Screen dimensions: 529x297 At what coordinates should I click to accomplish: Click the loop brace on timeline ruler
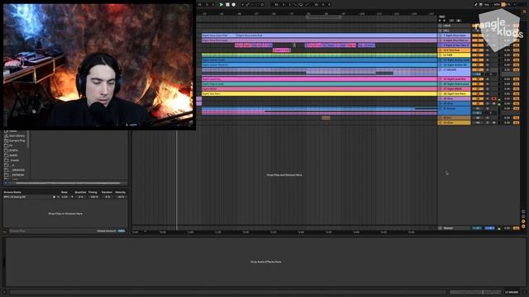(x=323, y=16)
